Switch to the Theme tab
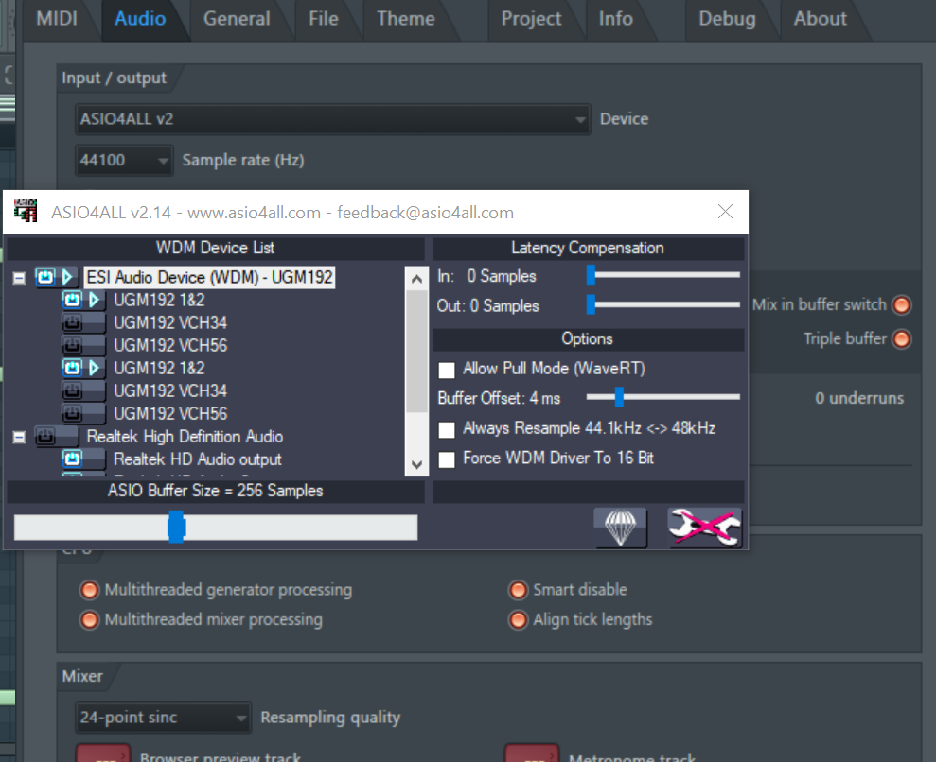The width and height of the screenshot is (936, 762). pyautogui.click(x=406, y=19)
